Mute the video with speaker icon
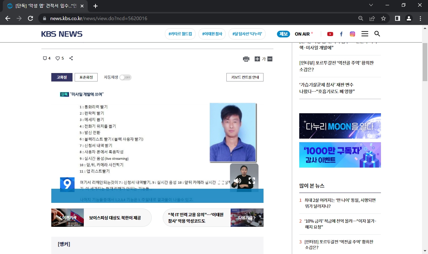 pos(237,181)
